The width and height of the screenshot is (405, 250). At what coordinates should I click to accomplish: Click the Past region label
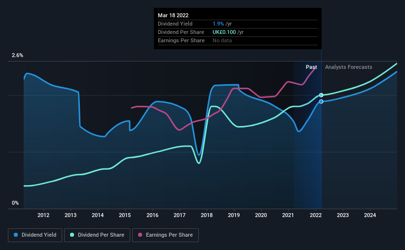point(311,67)
